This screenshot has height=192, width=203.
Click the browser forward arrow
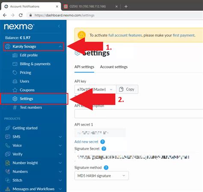13,15
